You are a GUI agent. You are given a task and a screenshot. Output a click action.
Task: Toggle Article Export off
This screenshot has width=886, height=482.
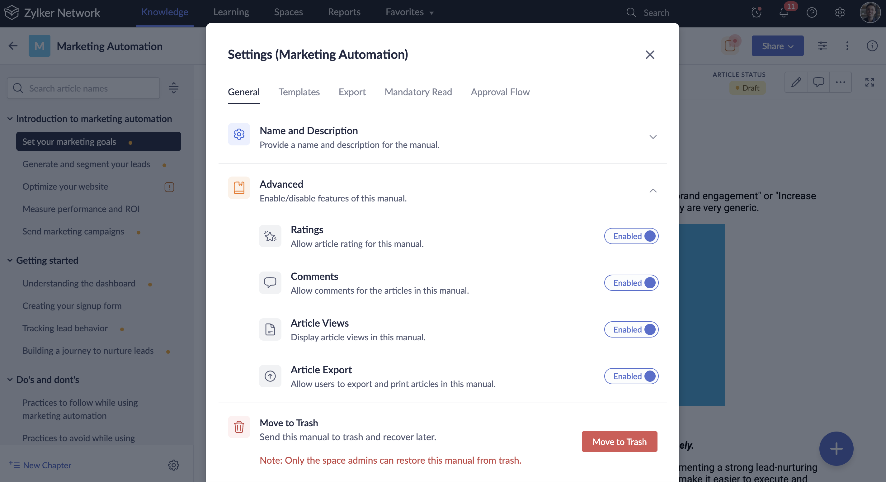pyautogui.click(x=631, y=376)
